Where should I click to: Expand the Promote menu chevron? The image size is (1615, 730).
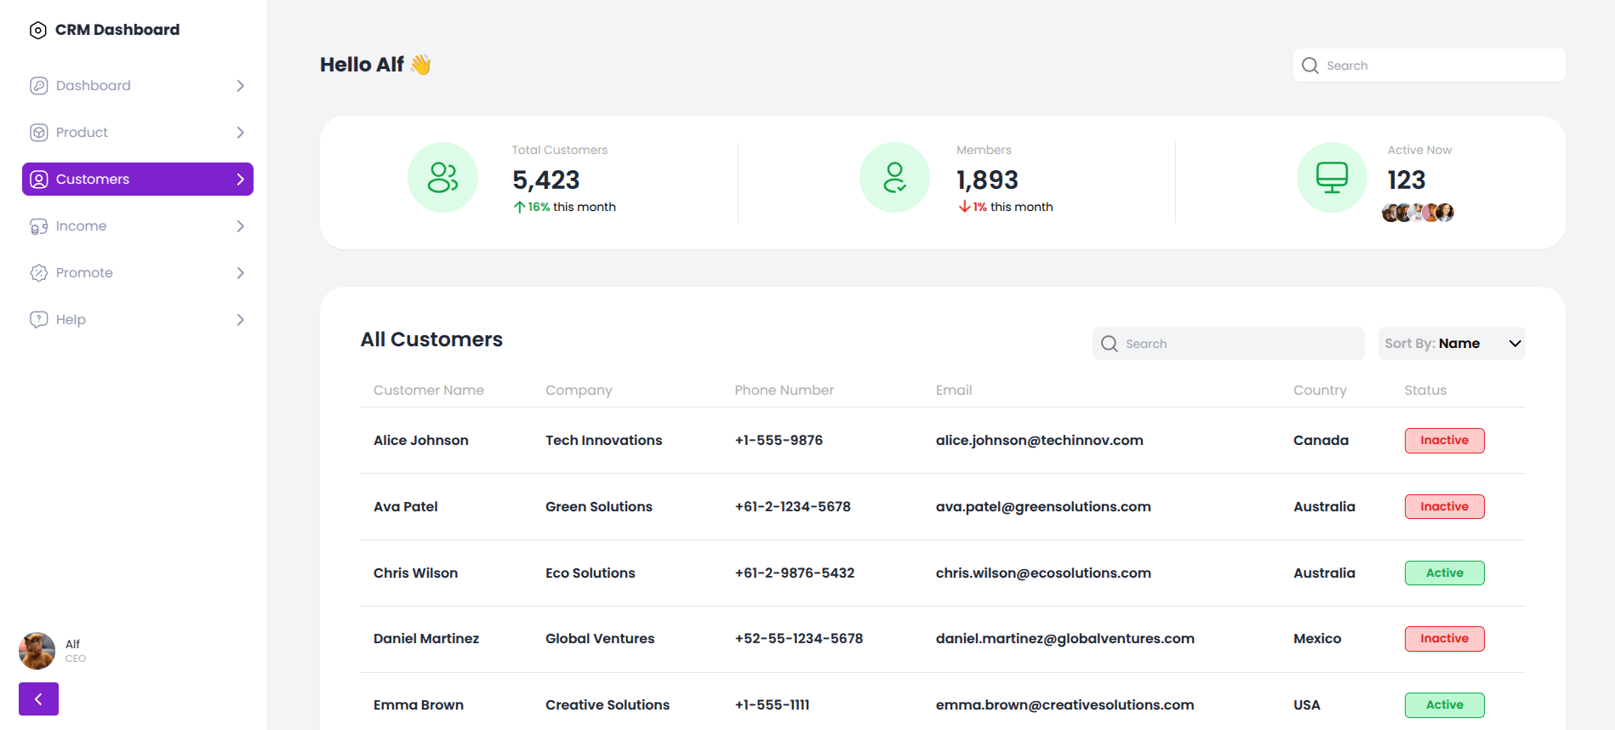pos(240,273)
